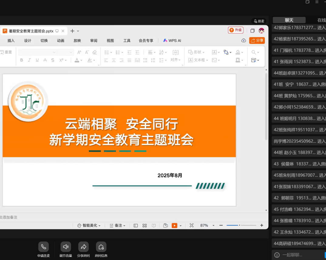Switch to the 聊天 tab
The width and height of the screenshot is (326, 260).
tap(289, 20)
